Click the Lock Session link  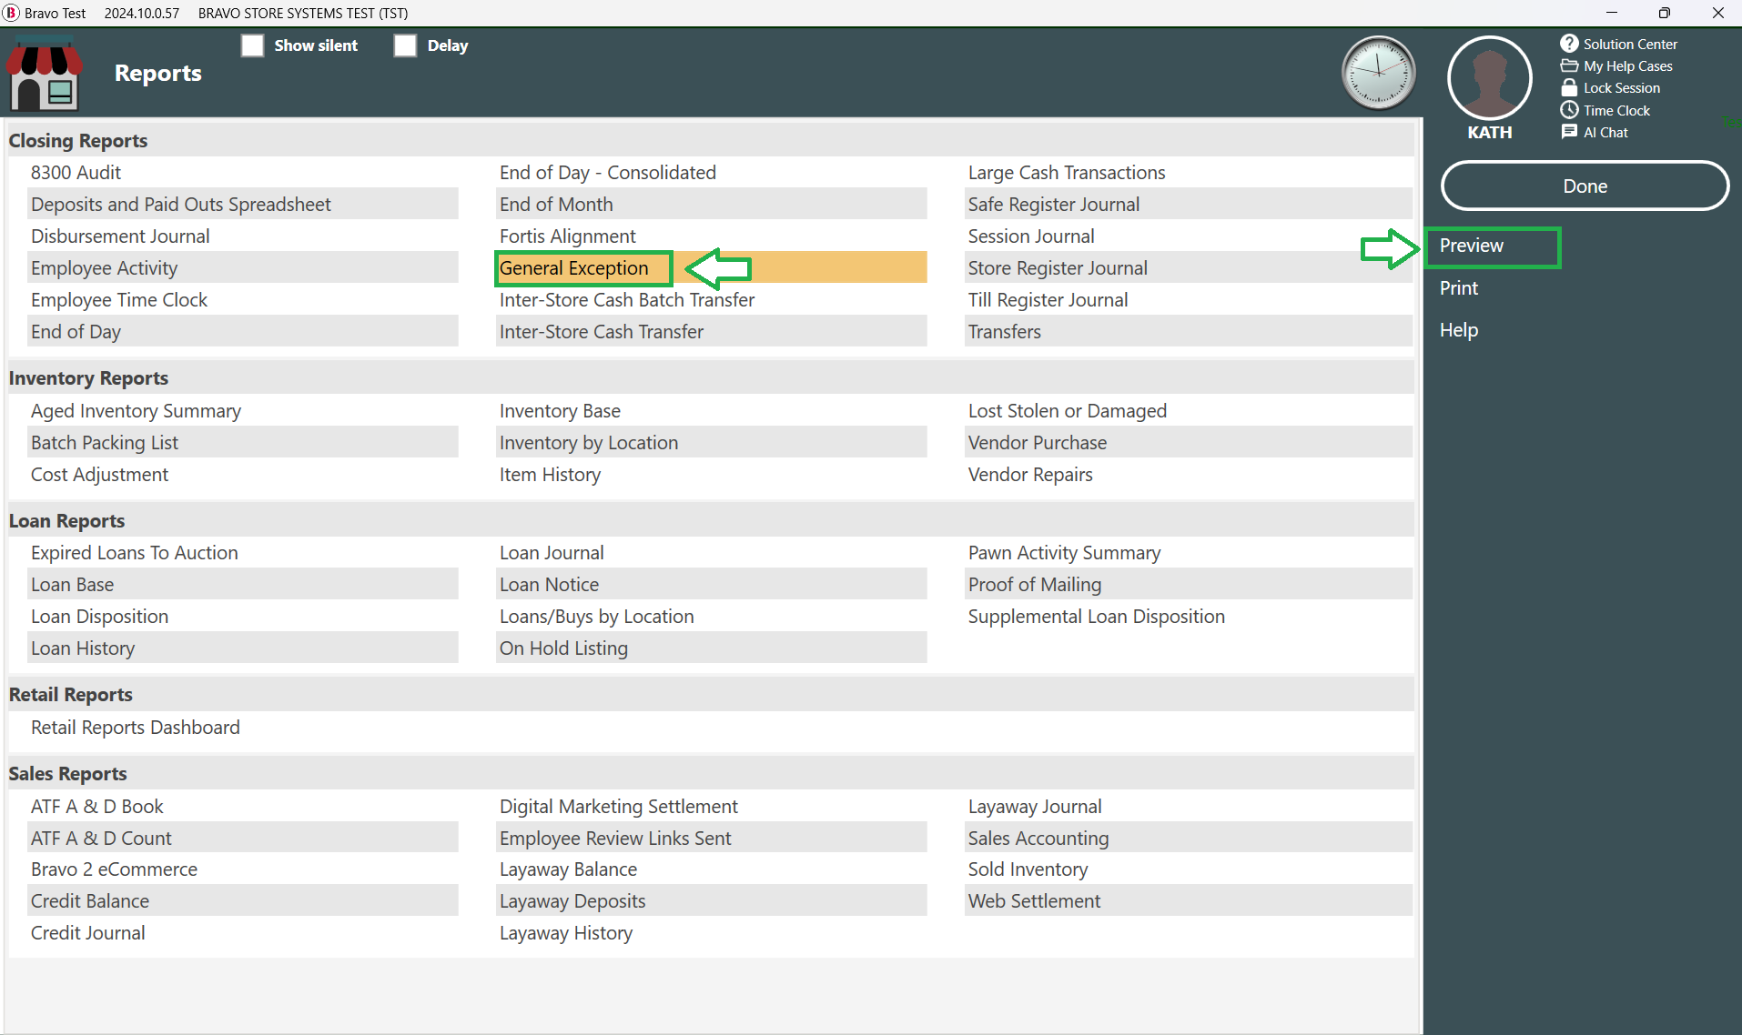(1621, 87)
